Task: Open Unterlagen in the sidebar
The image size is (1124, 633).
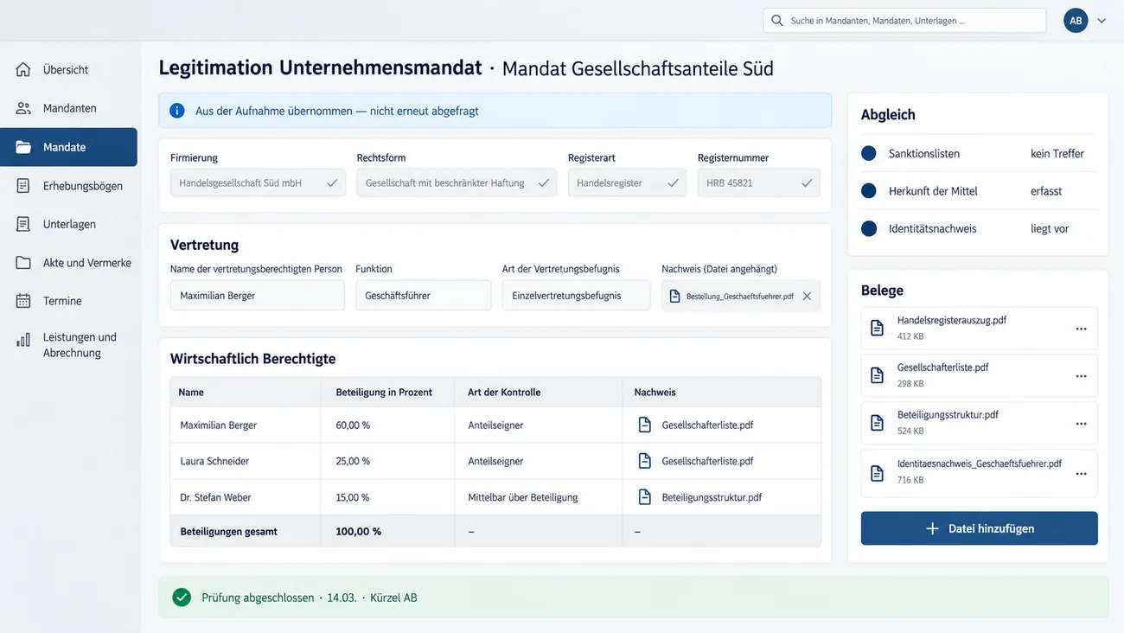Action: click(69, 224)
